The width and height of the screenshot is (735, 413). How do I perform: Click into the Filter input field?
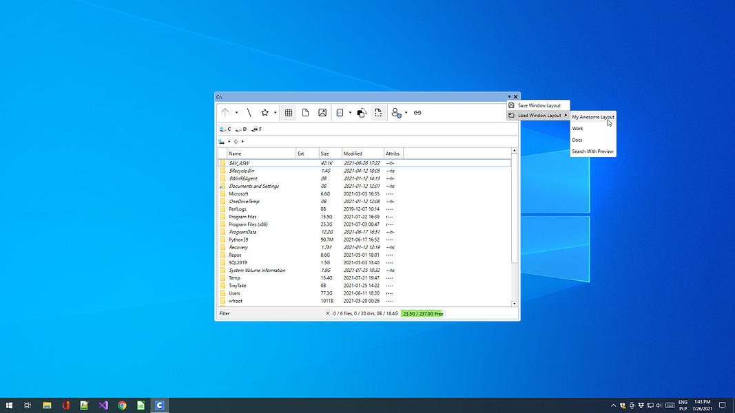pos(270,314)
